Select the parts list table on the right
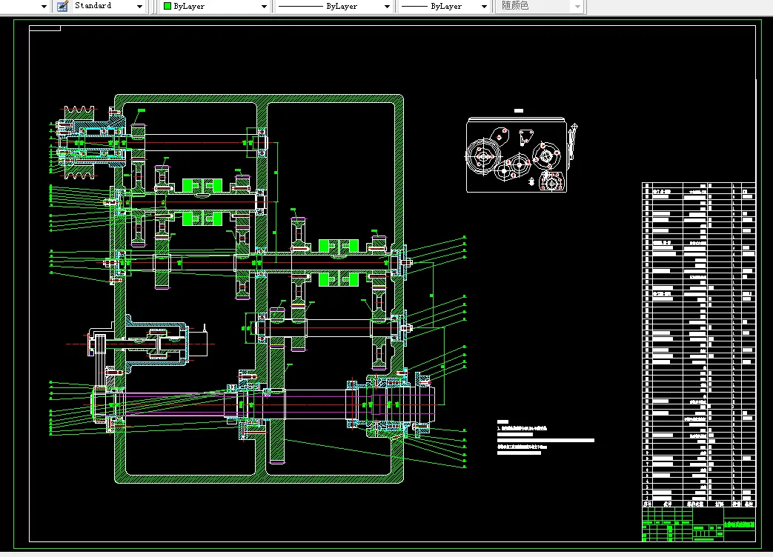Screen dimensions: 773x557 tap(697, 341)
